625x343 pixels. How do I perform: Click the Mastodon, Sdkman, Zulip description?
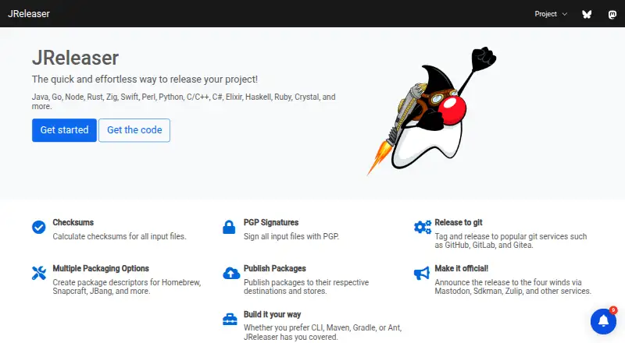pos(512,287)
